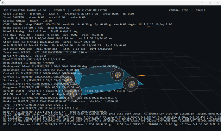
Task: Click the "trail F 54.61/54.43 mm" value
Action: (95, 39)
